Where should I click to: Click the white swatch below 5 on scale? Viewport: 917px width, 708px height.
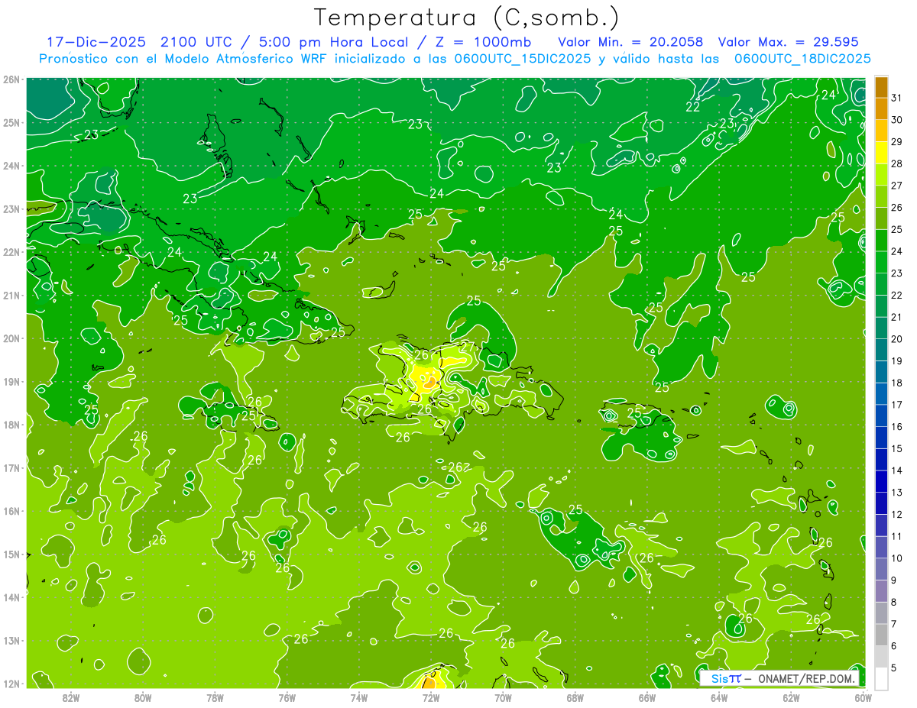point(881,678)
